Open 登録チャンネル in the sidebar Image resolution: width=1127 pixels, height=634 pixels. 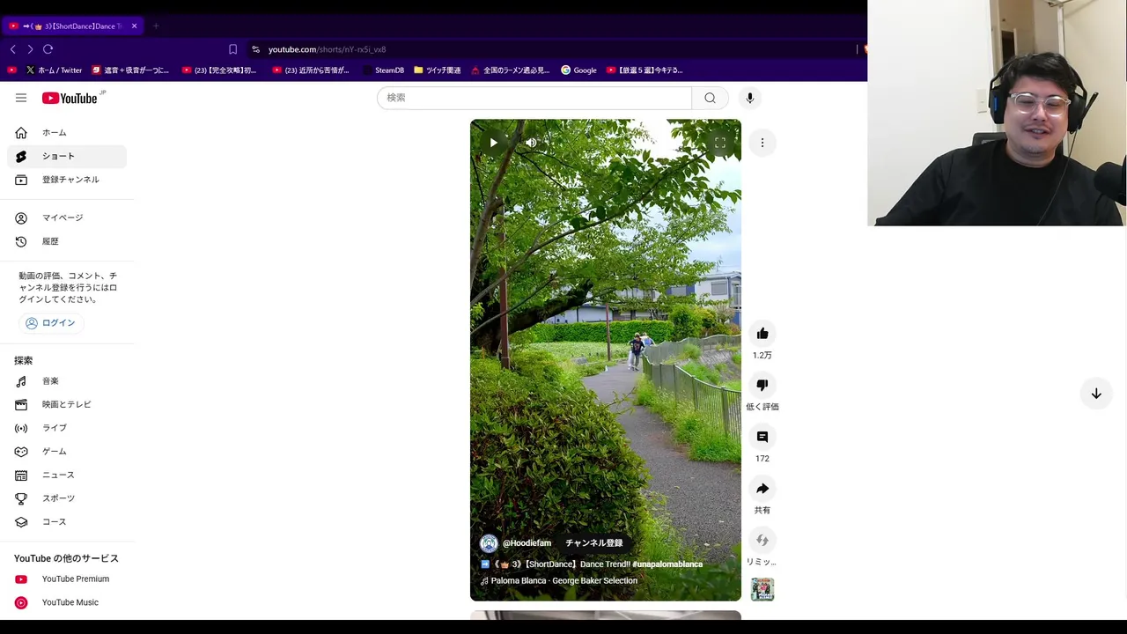click(67, 180)
